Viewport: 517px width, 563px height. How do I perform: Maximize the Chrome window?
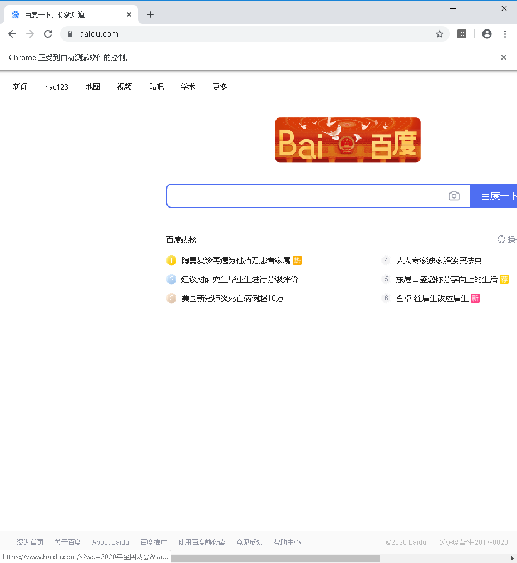[x=479, y=8]
